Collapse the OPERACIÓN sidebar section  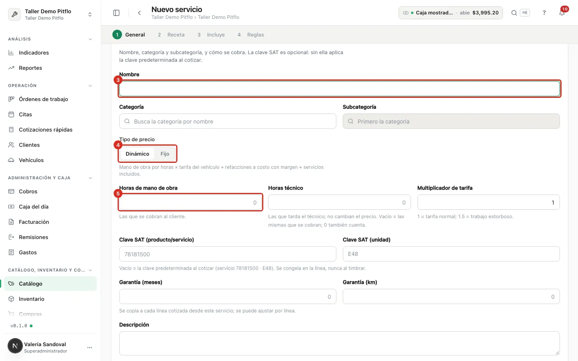(x=90, y=86)
